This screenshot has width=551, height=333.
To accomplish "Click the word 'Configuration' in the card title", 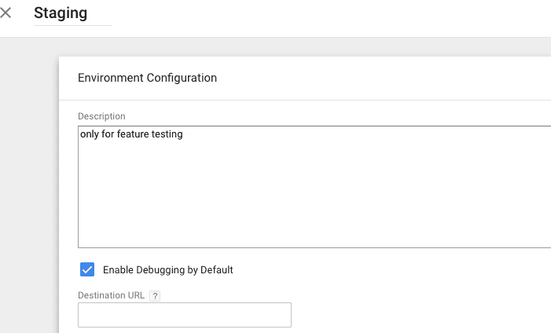I will tap(183, 78).
